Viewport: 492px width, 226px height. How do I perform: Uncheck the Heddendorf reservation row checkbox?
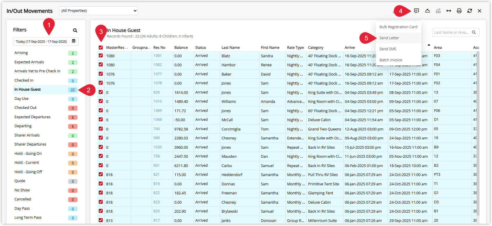(101, 174)
